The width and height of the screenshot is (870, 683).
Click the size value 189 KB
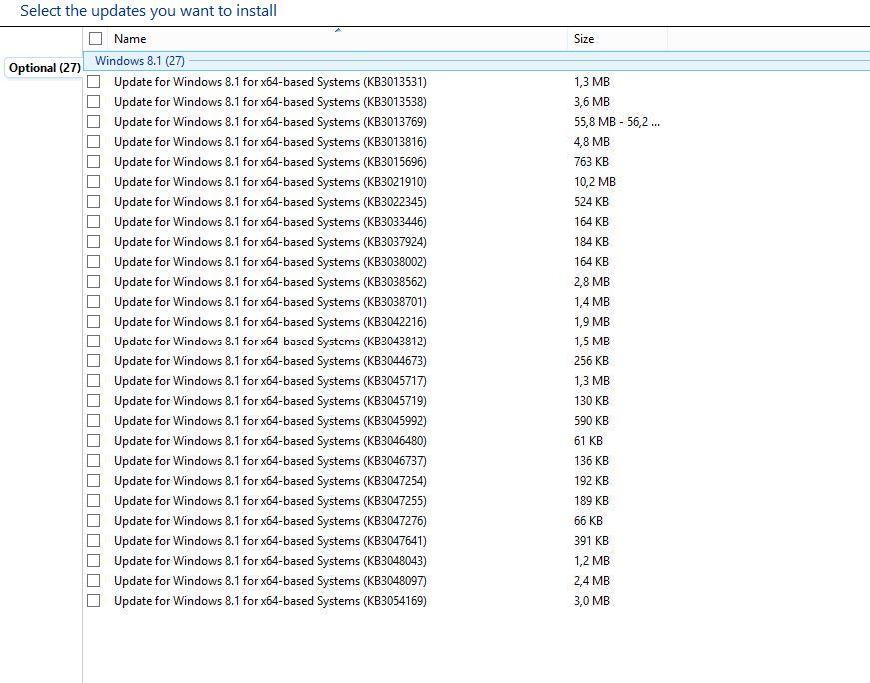(x=591, y=501)
